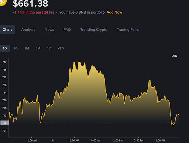Screen dimensions: 189x143
Task: Click the 3:00 PM x-axis label
Action: tap(139, 140)
